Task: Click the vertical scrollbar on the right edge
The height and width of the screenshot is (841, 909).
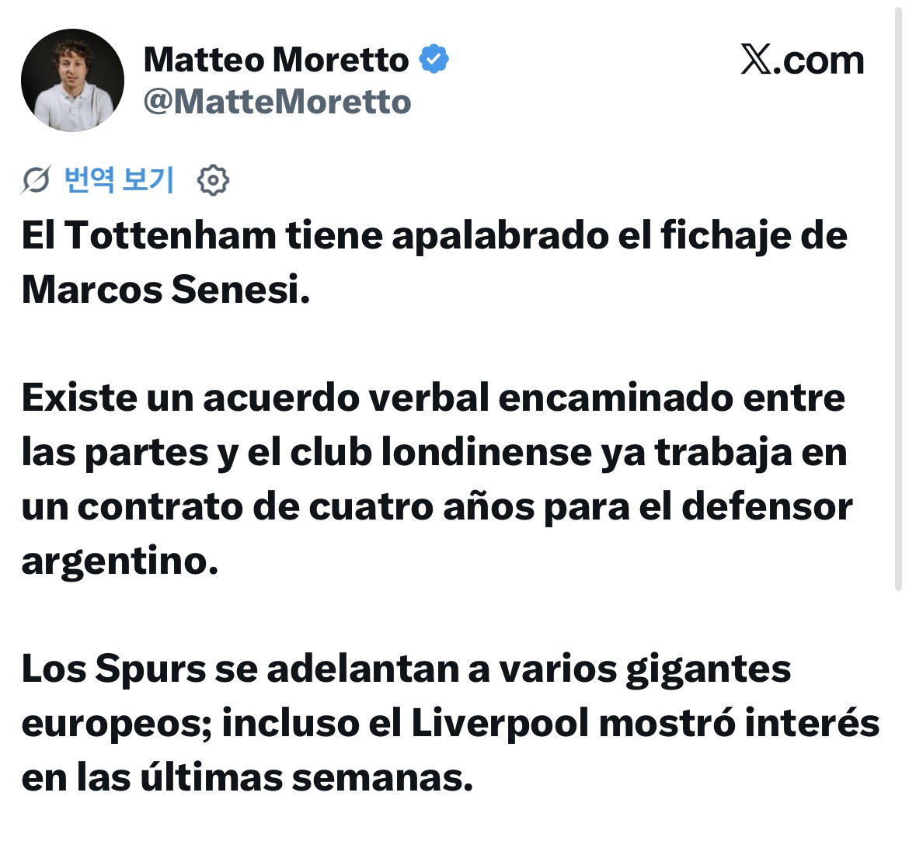Action: (x=899, y=296)
